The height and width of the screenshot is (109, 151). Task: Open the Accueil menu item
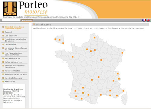click(x=8, y=32)
